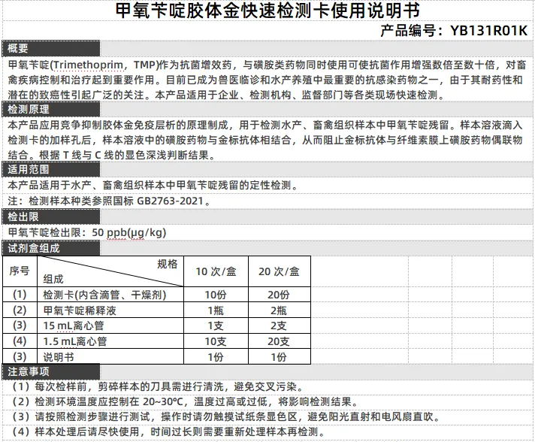Click the document title 甲氧苄啶胶体金快速检测卡使用说明书

(267, 11)
